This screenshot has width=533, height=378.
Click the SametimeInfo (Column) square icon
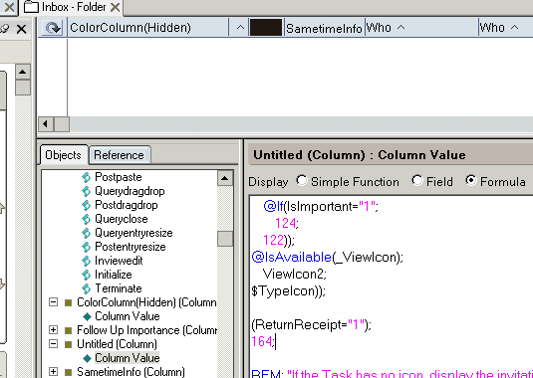[x=69, y=372]
